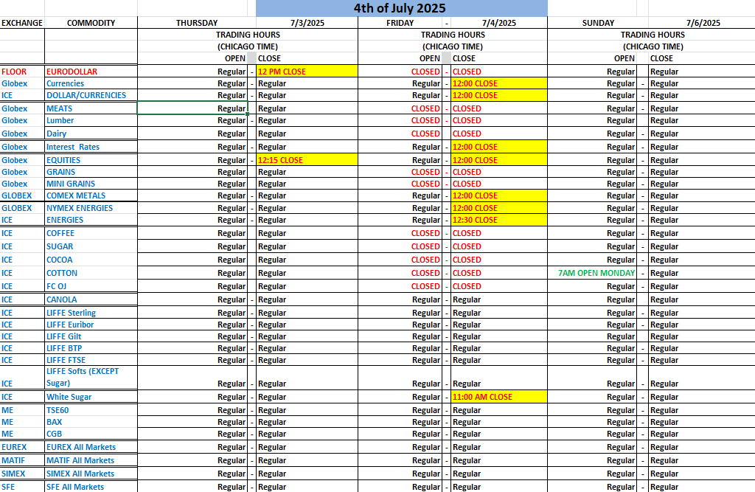
Task: Select the LIFFE Gilt cell
Action: pos(91,336)
